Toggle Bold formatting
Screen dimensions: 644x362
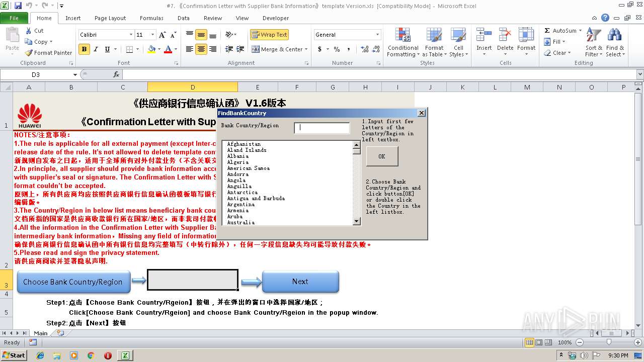[x=84, y=49]
